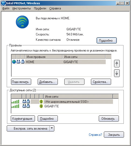131x146 pixels.
Task: Click the Intel PROSet title bar icon
Action: tap(3, 3)
